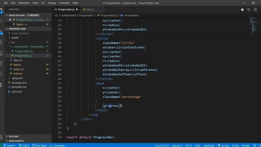The height and width of the screenshot is (147, 261).
Task: Open the View menu
Action: click(35, 3)
